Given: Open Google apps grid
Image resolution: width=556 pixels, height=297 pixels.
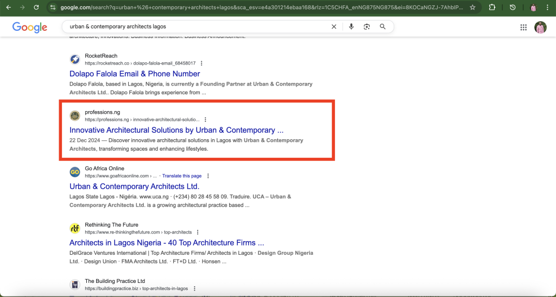Looking at the screenshot, I should [523, 27].
